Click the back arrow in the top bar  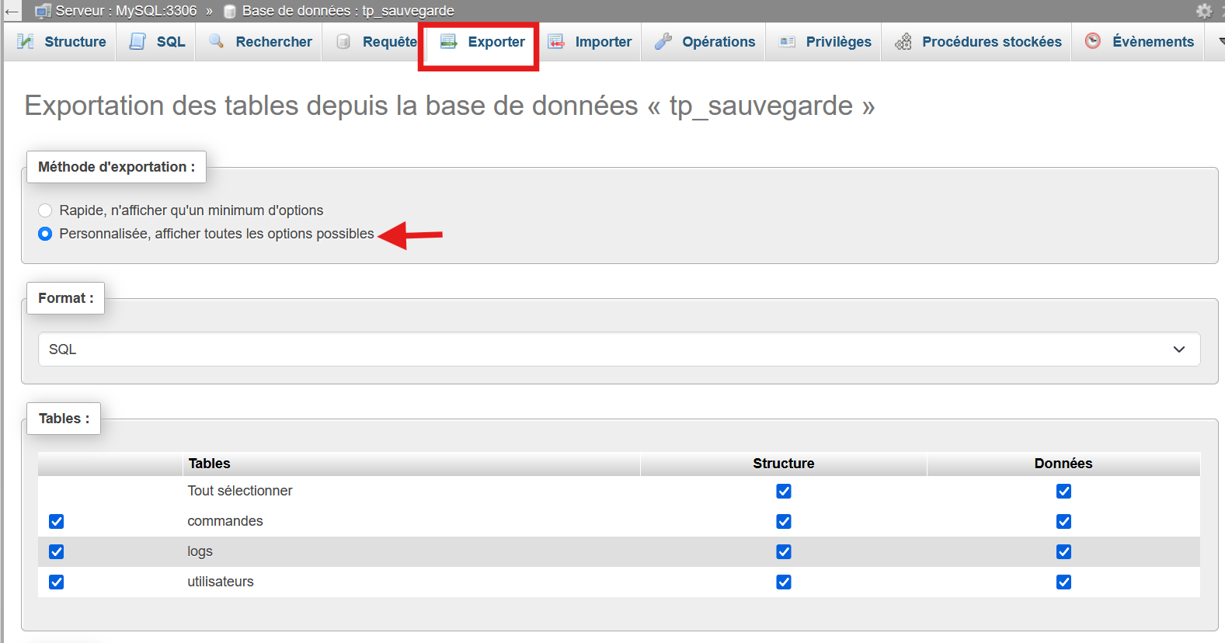[x=12, y=11]
